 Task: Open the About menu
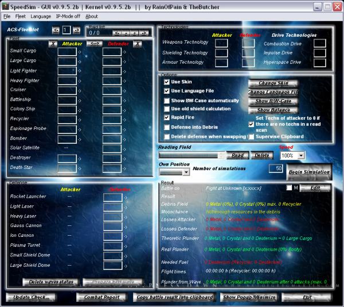(92, 17)
